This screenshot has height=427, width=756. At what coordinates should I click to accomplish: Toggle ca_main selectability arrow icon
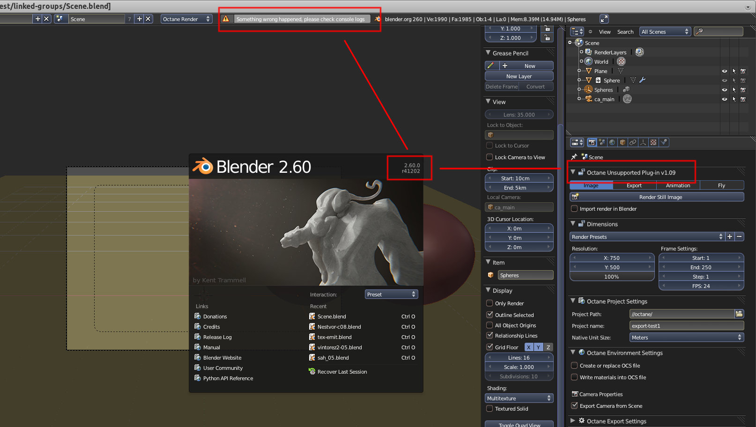pyautogui.click(x=734, y=99)
